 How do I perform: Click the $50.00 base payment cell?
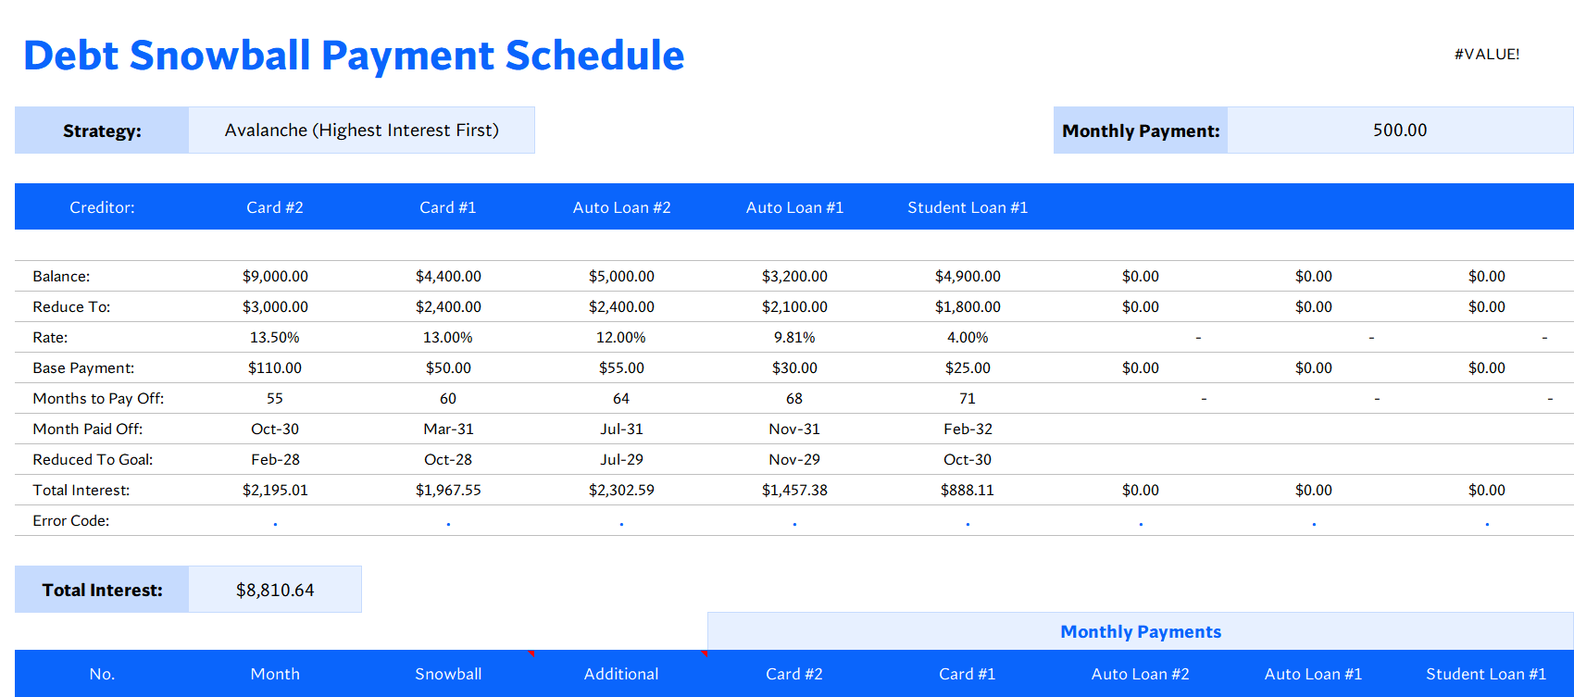[448, 367]
